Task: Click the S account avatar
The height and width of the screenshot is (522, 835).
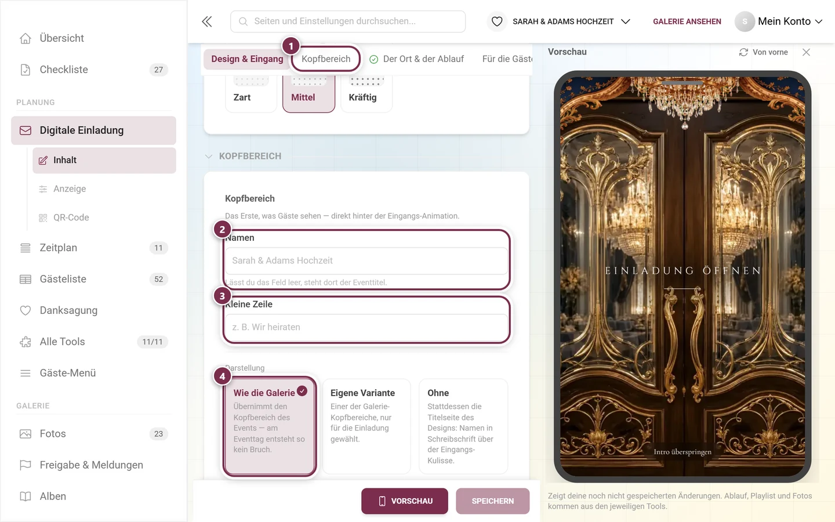Action: point(745,21)
